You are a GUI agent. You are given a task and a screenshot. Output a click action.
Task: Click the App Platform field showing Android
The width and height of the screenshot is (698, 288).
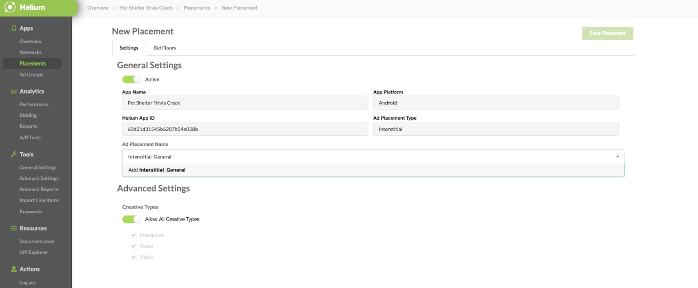tap(496, 103)
